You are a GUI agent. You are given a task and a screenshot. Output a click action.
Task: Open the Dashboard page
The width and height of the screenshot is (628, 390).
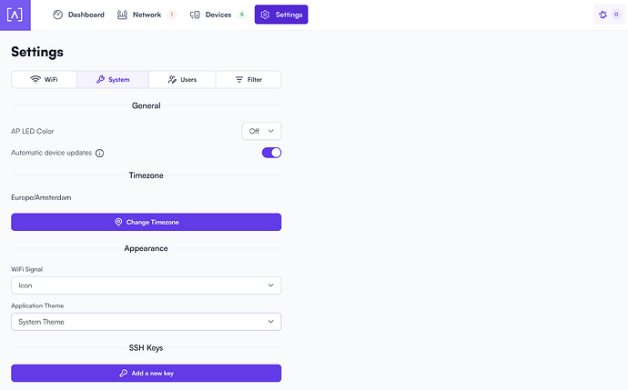pos(79,15)
